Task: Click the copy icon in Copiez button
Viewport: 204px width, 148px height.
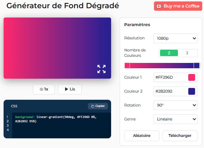Action: (x=93, y=106)
